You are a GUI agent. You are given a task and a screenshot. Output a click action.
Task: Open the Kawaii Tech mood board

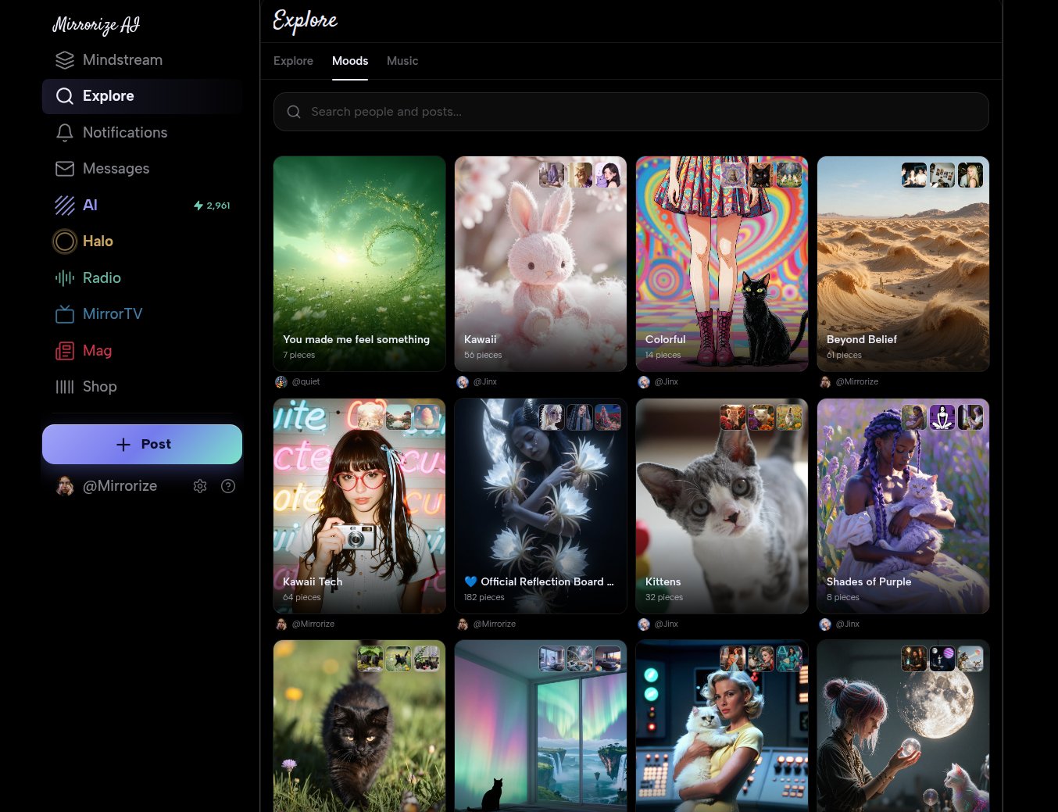pos(359,506)
